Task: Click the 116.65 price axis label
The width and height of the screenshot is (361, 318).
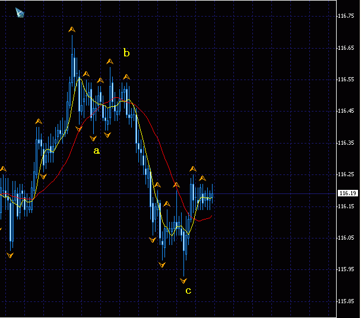Action: point(346,48)
